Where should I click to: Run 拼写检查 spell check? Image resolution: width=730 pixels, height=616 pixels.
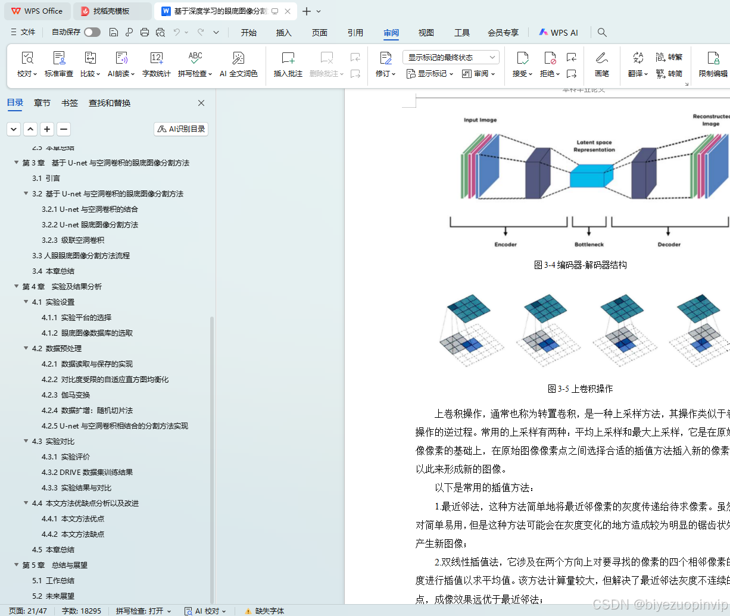click(x=195, y=64)
